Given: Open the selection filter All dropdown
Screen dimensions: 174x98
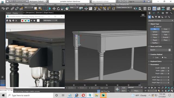Looking at the screenshot, I should pos(29,7).
